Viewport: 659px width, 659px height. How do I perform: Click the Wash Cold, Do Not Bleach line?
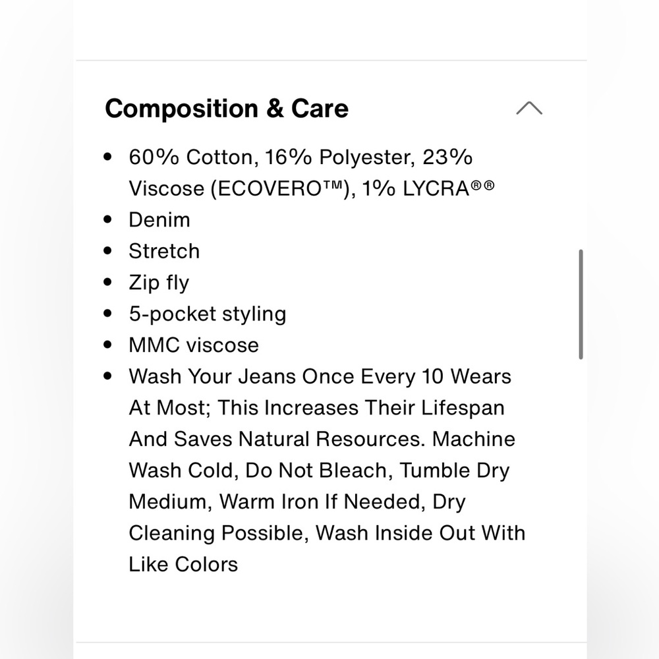click(x=319, y=471)
